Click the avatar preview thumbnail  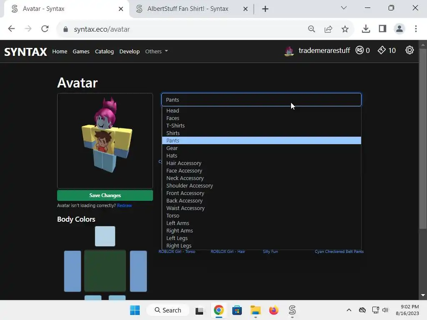tap(105, 141)
